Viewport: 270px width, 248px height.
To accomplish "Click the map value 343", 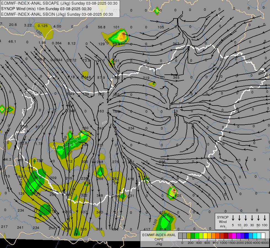I will pos(176,44).
